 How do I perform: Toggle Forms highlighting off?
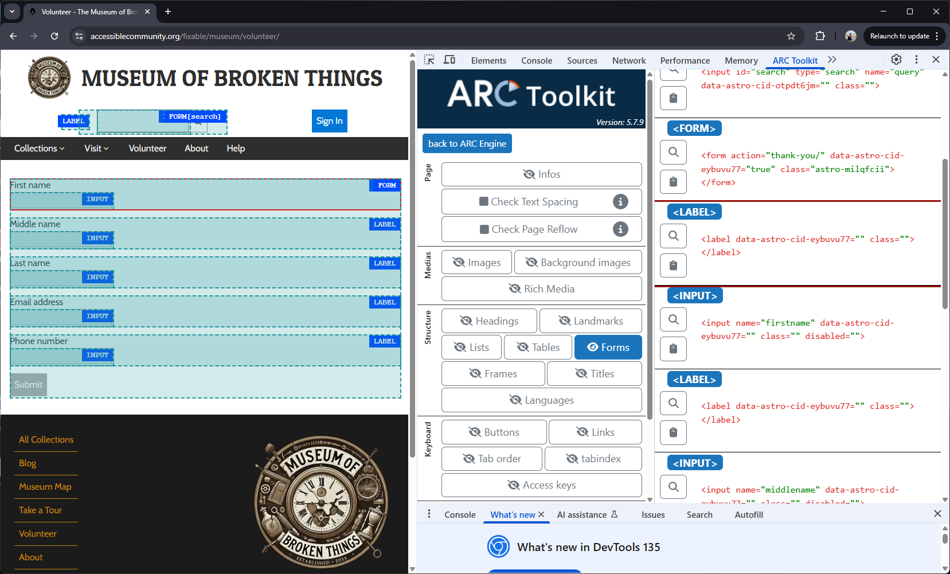pyautogui.click(x=608, y=347)
